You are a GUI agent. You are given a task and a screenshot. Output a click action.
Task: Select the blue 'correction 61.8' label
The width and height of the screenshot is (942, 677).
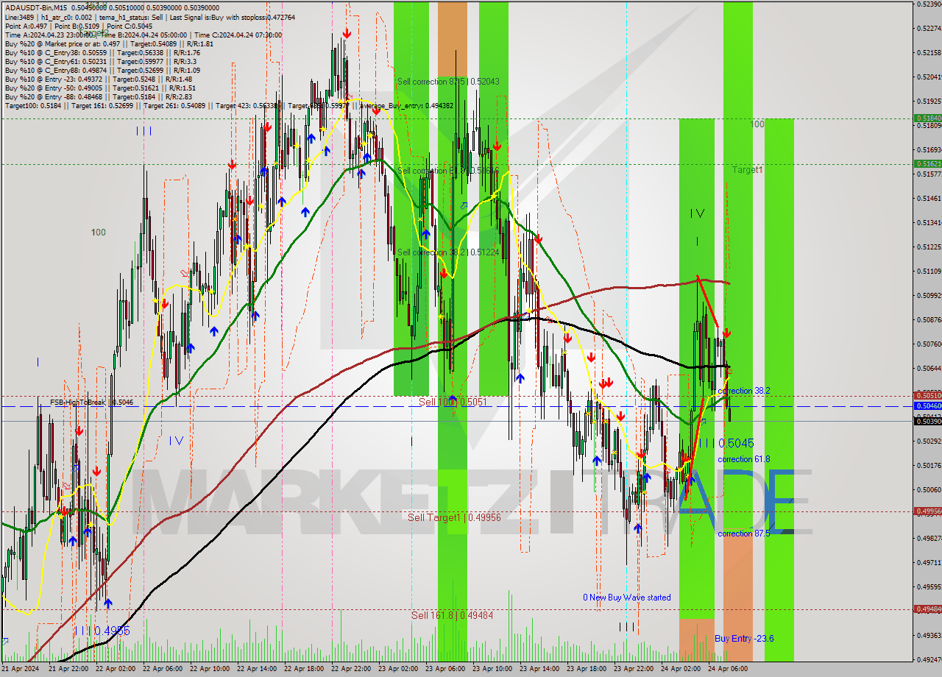743,459
